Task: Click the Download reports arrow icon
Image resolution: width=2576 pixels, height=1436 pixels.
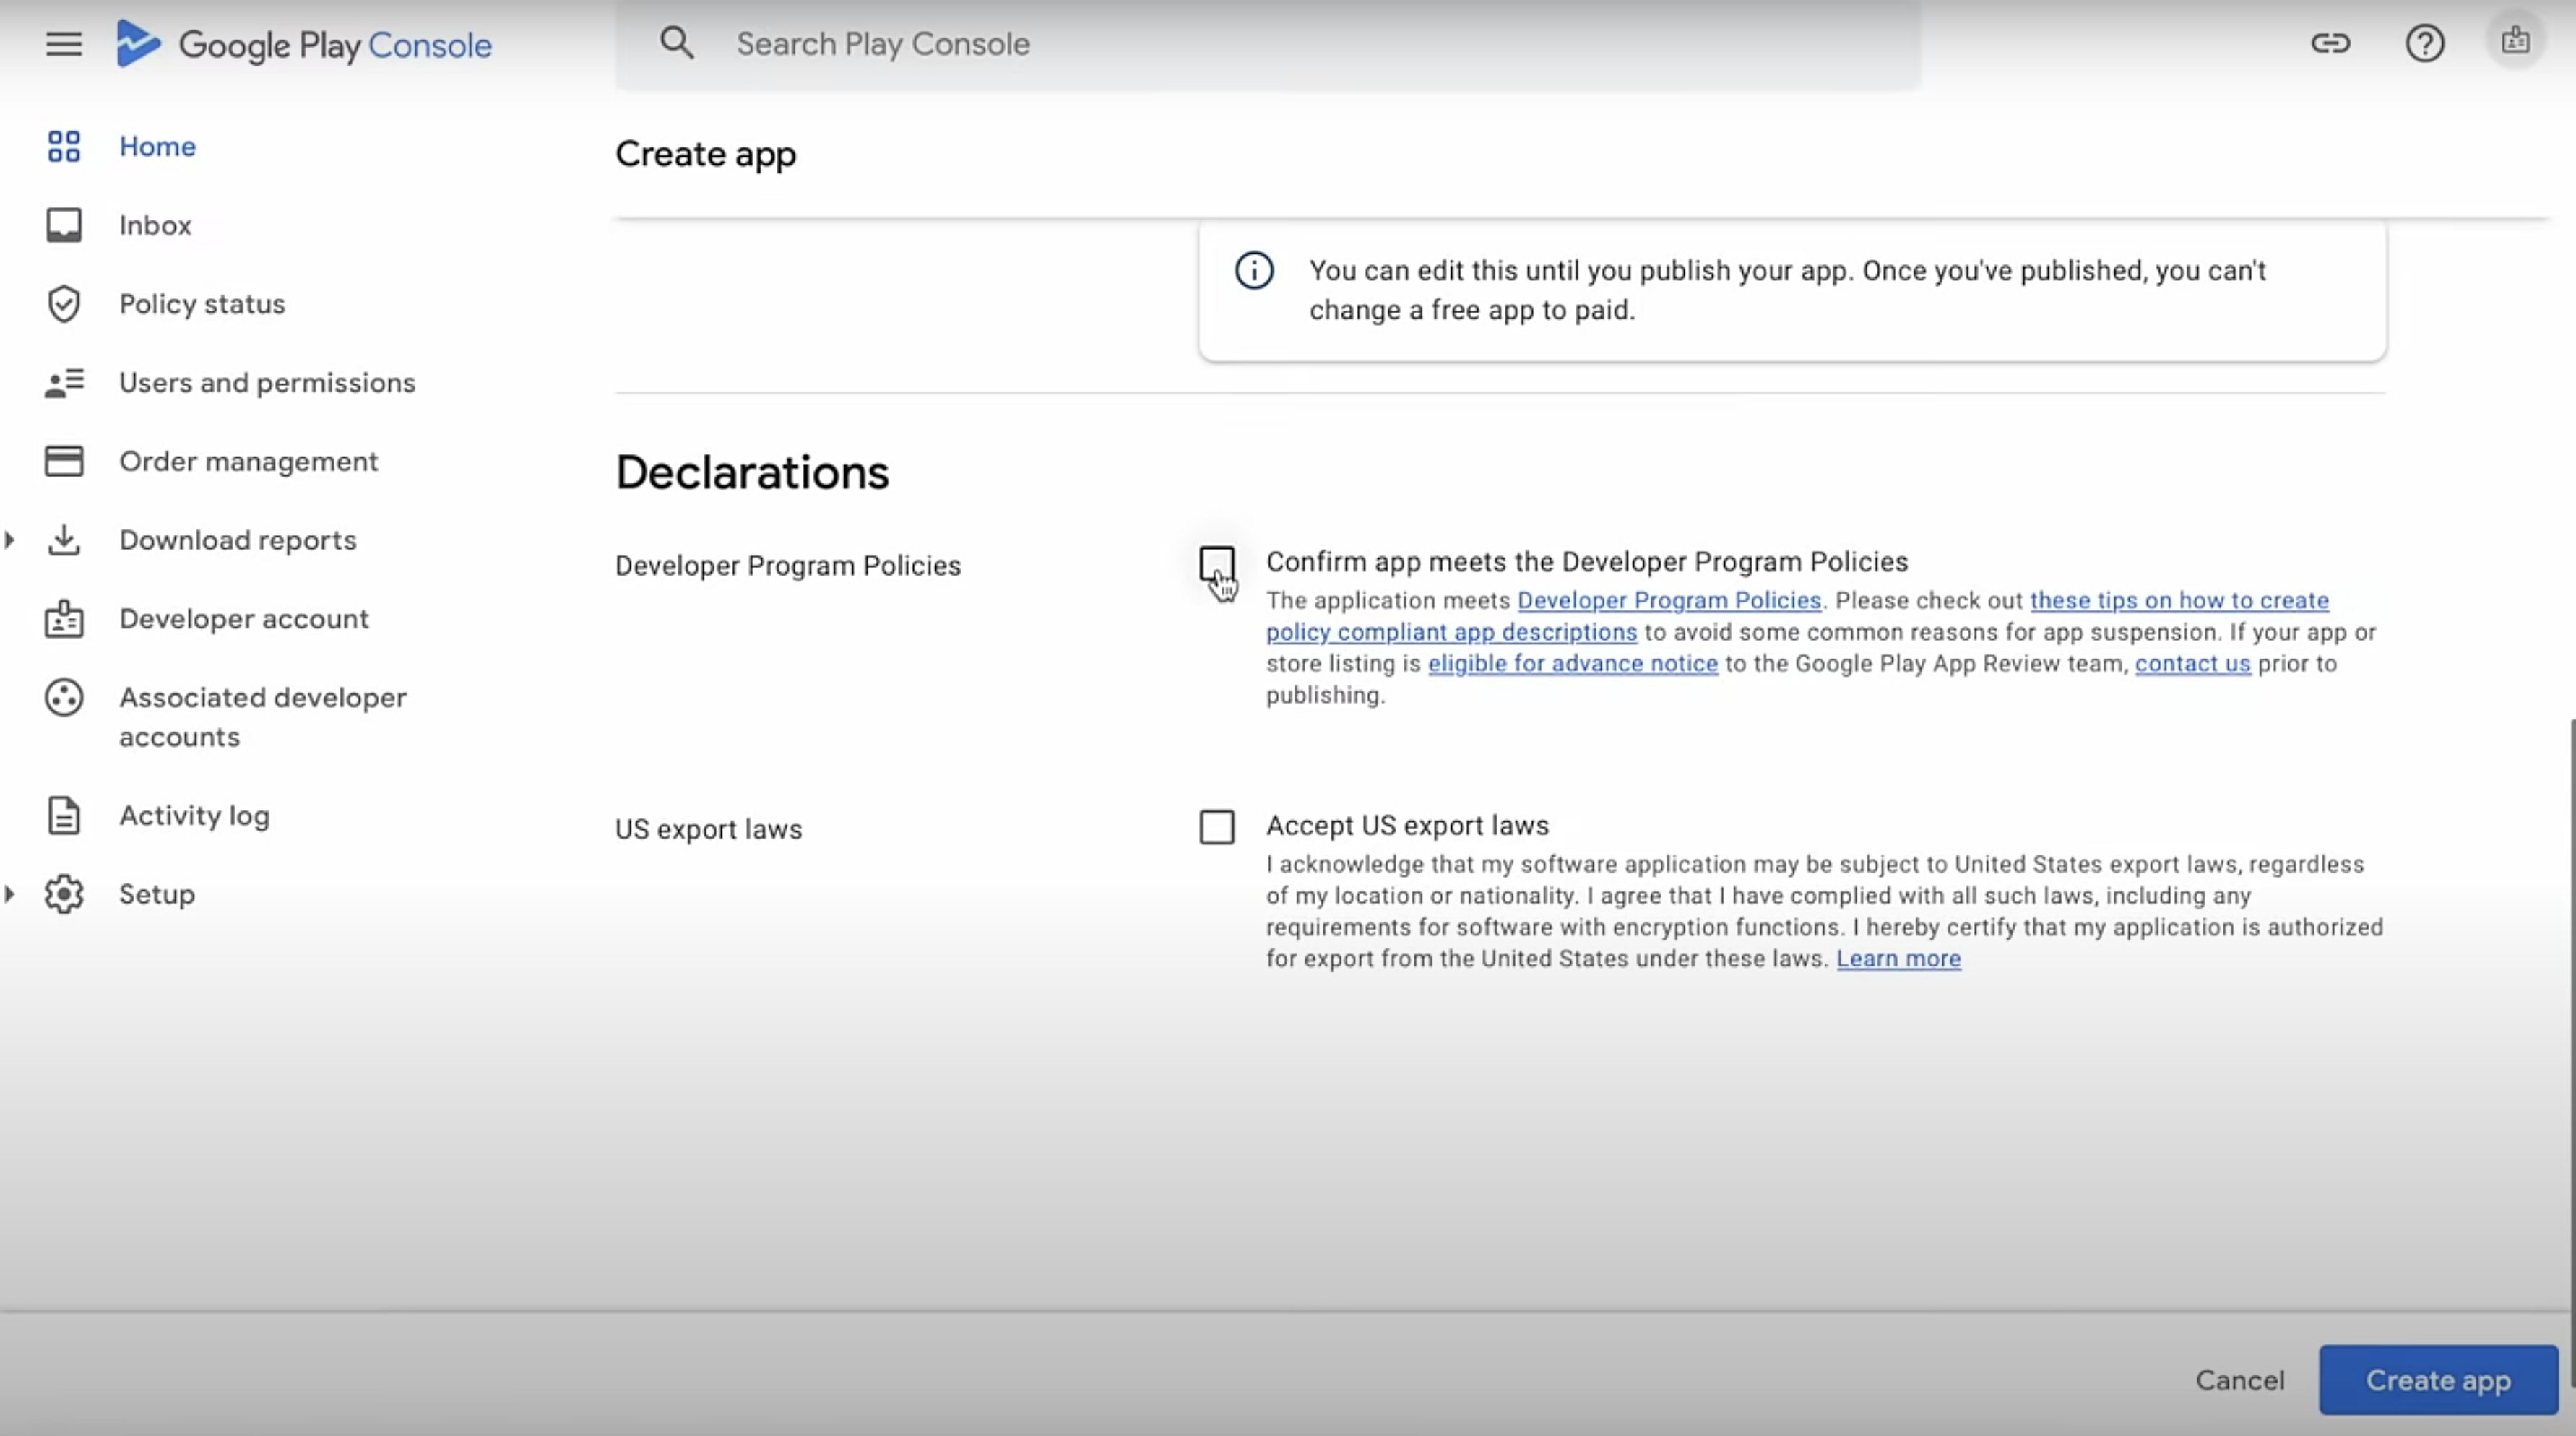Action: click(x=64, y=540)
